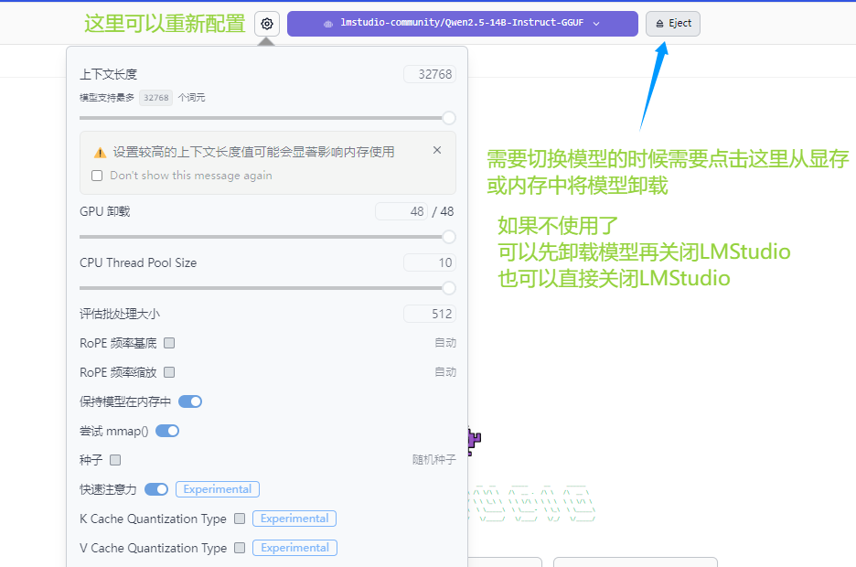This screenshot has width=856, height=567.
Task: Click the warning triangle icon in the alert
Action: (100, 153)
